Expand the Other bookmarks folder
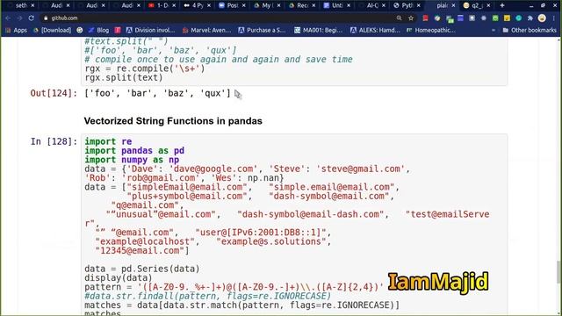The image size is (562, 316). tap(530, 31)
